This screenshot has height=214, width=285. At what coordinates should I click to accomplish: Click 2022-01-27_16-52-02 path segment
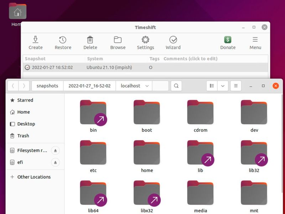pos(89,86)
